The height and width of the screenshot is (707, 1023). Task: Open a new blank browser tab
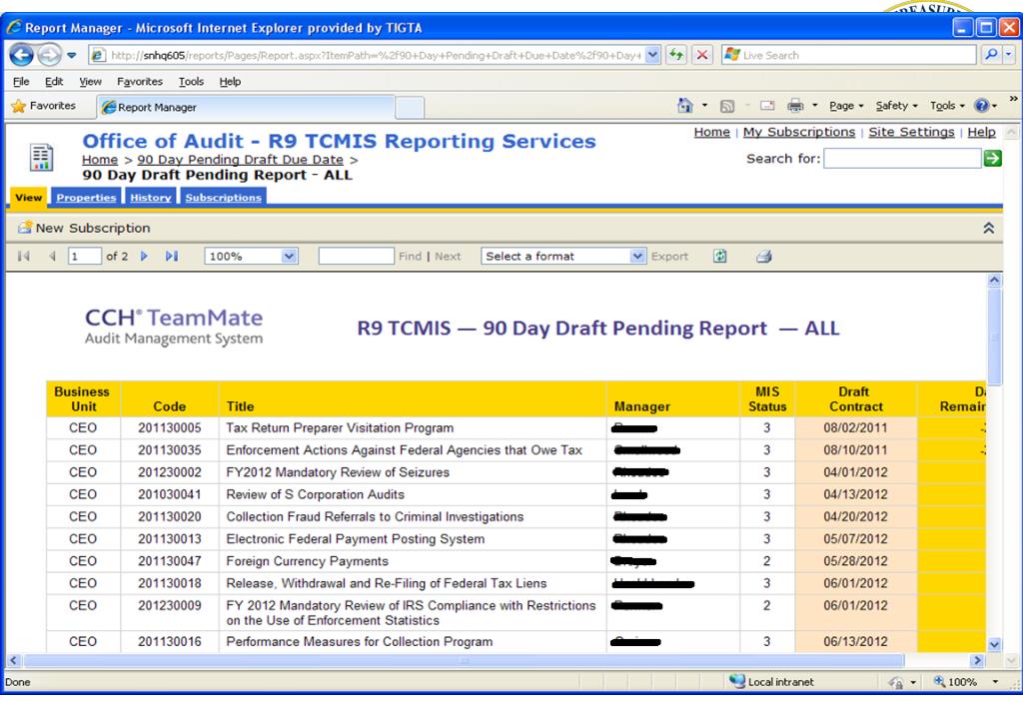pos(410,108)
